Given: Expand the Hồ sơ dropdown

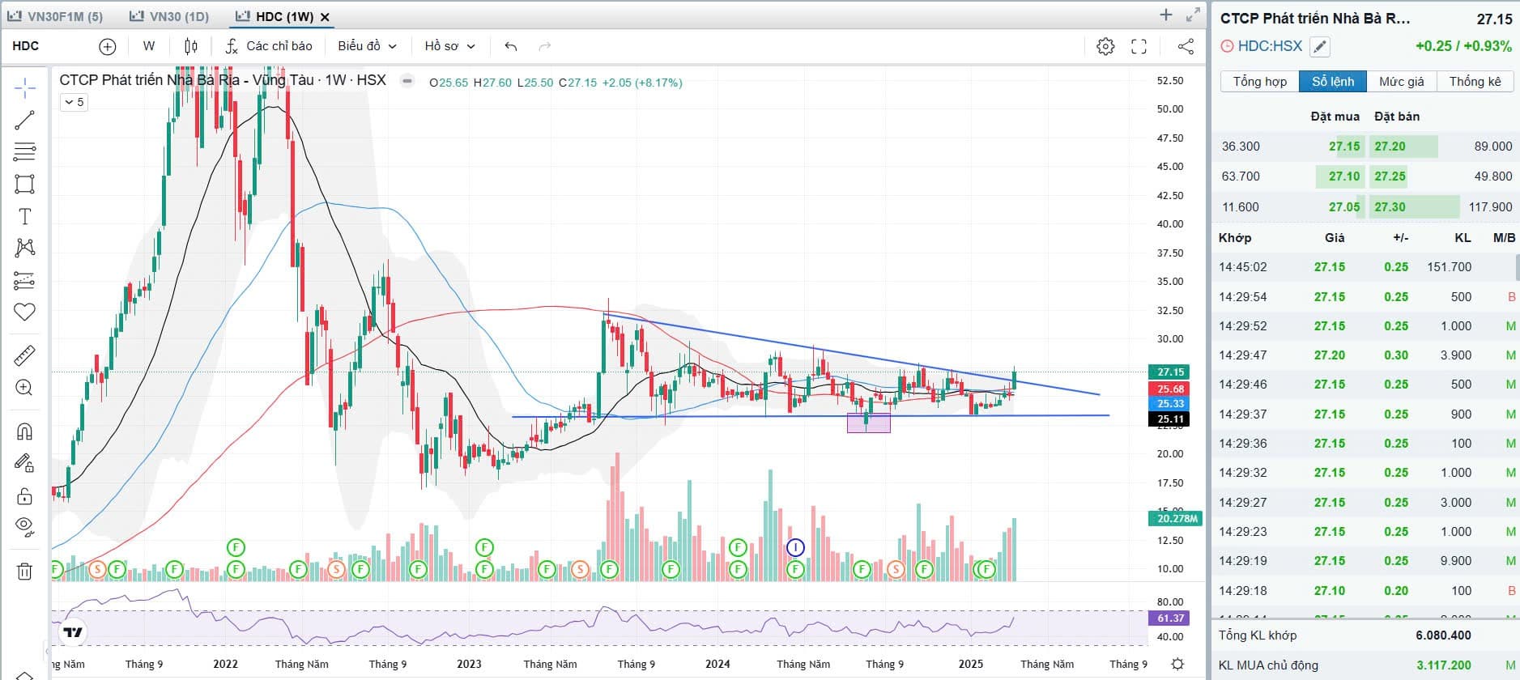Looking at the screenshot, I should (449, 46).
